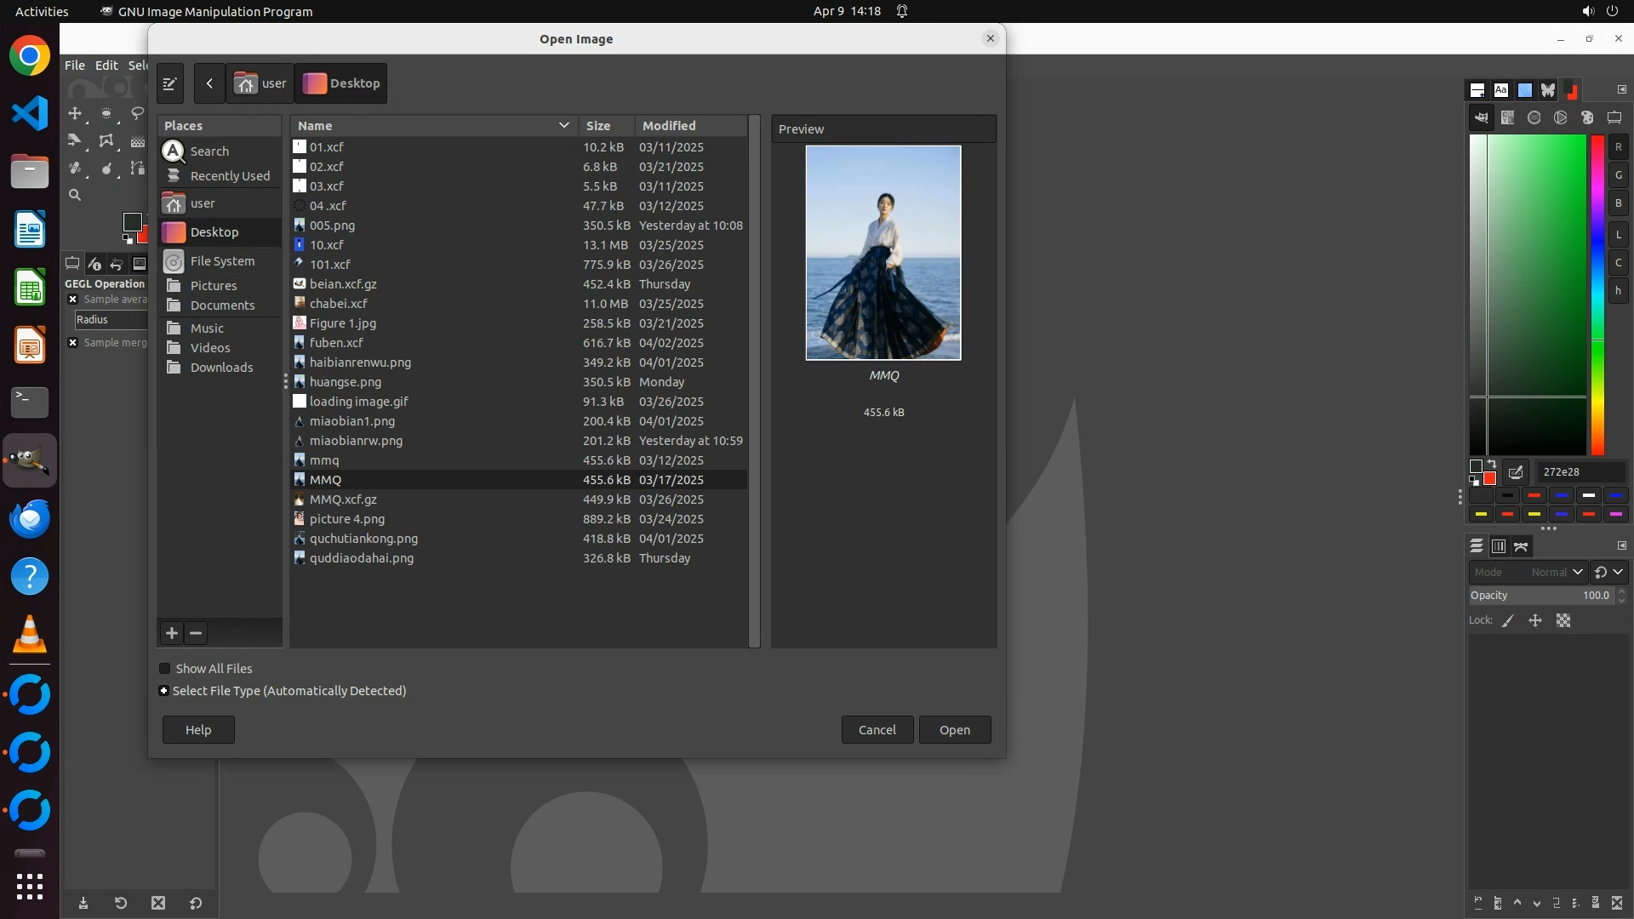Image resolution: width=1634 pixels, height=919 pixels.
Task: Swap foreground and background colors arrows
Action: (1492, 464)
